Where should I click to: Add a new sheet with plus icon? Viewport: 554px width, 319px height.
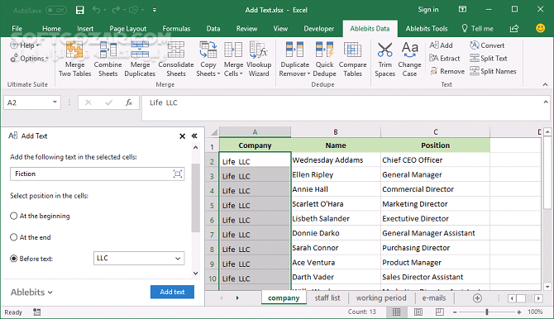pos(477,298)
